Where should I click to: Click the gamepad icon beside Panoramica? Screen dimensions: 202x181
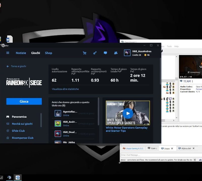tap(8, 117)
